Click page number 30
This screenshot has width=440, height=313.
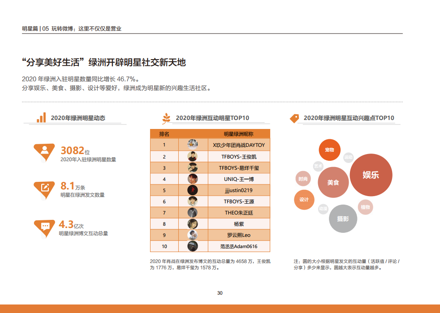(220, 293)
